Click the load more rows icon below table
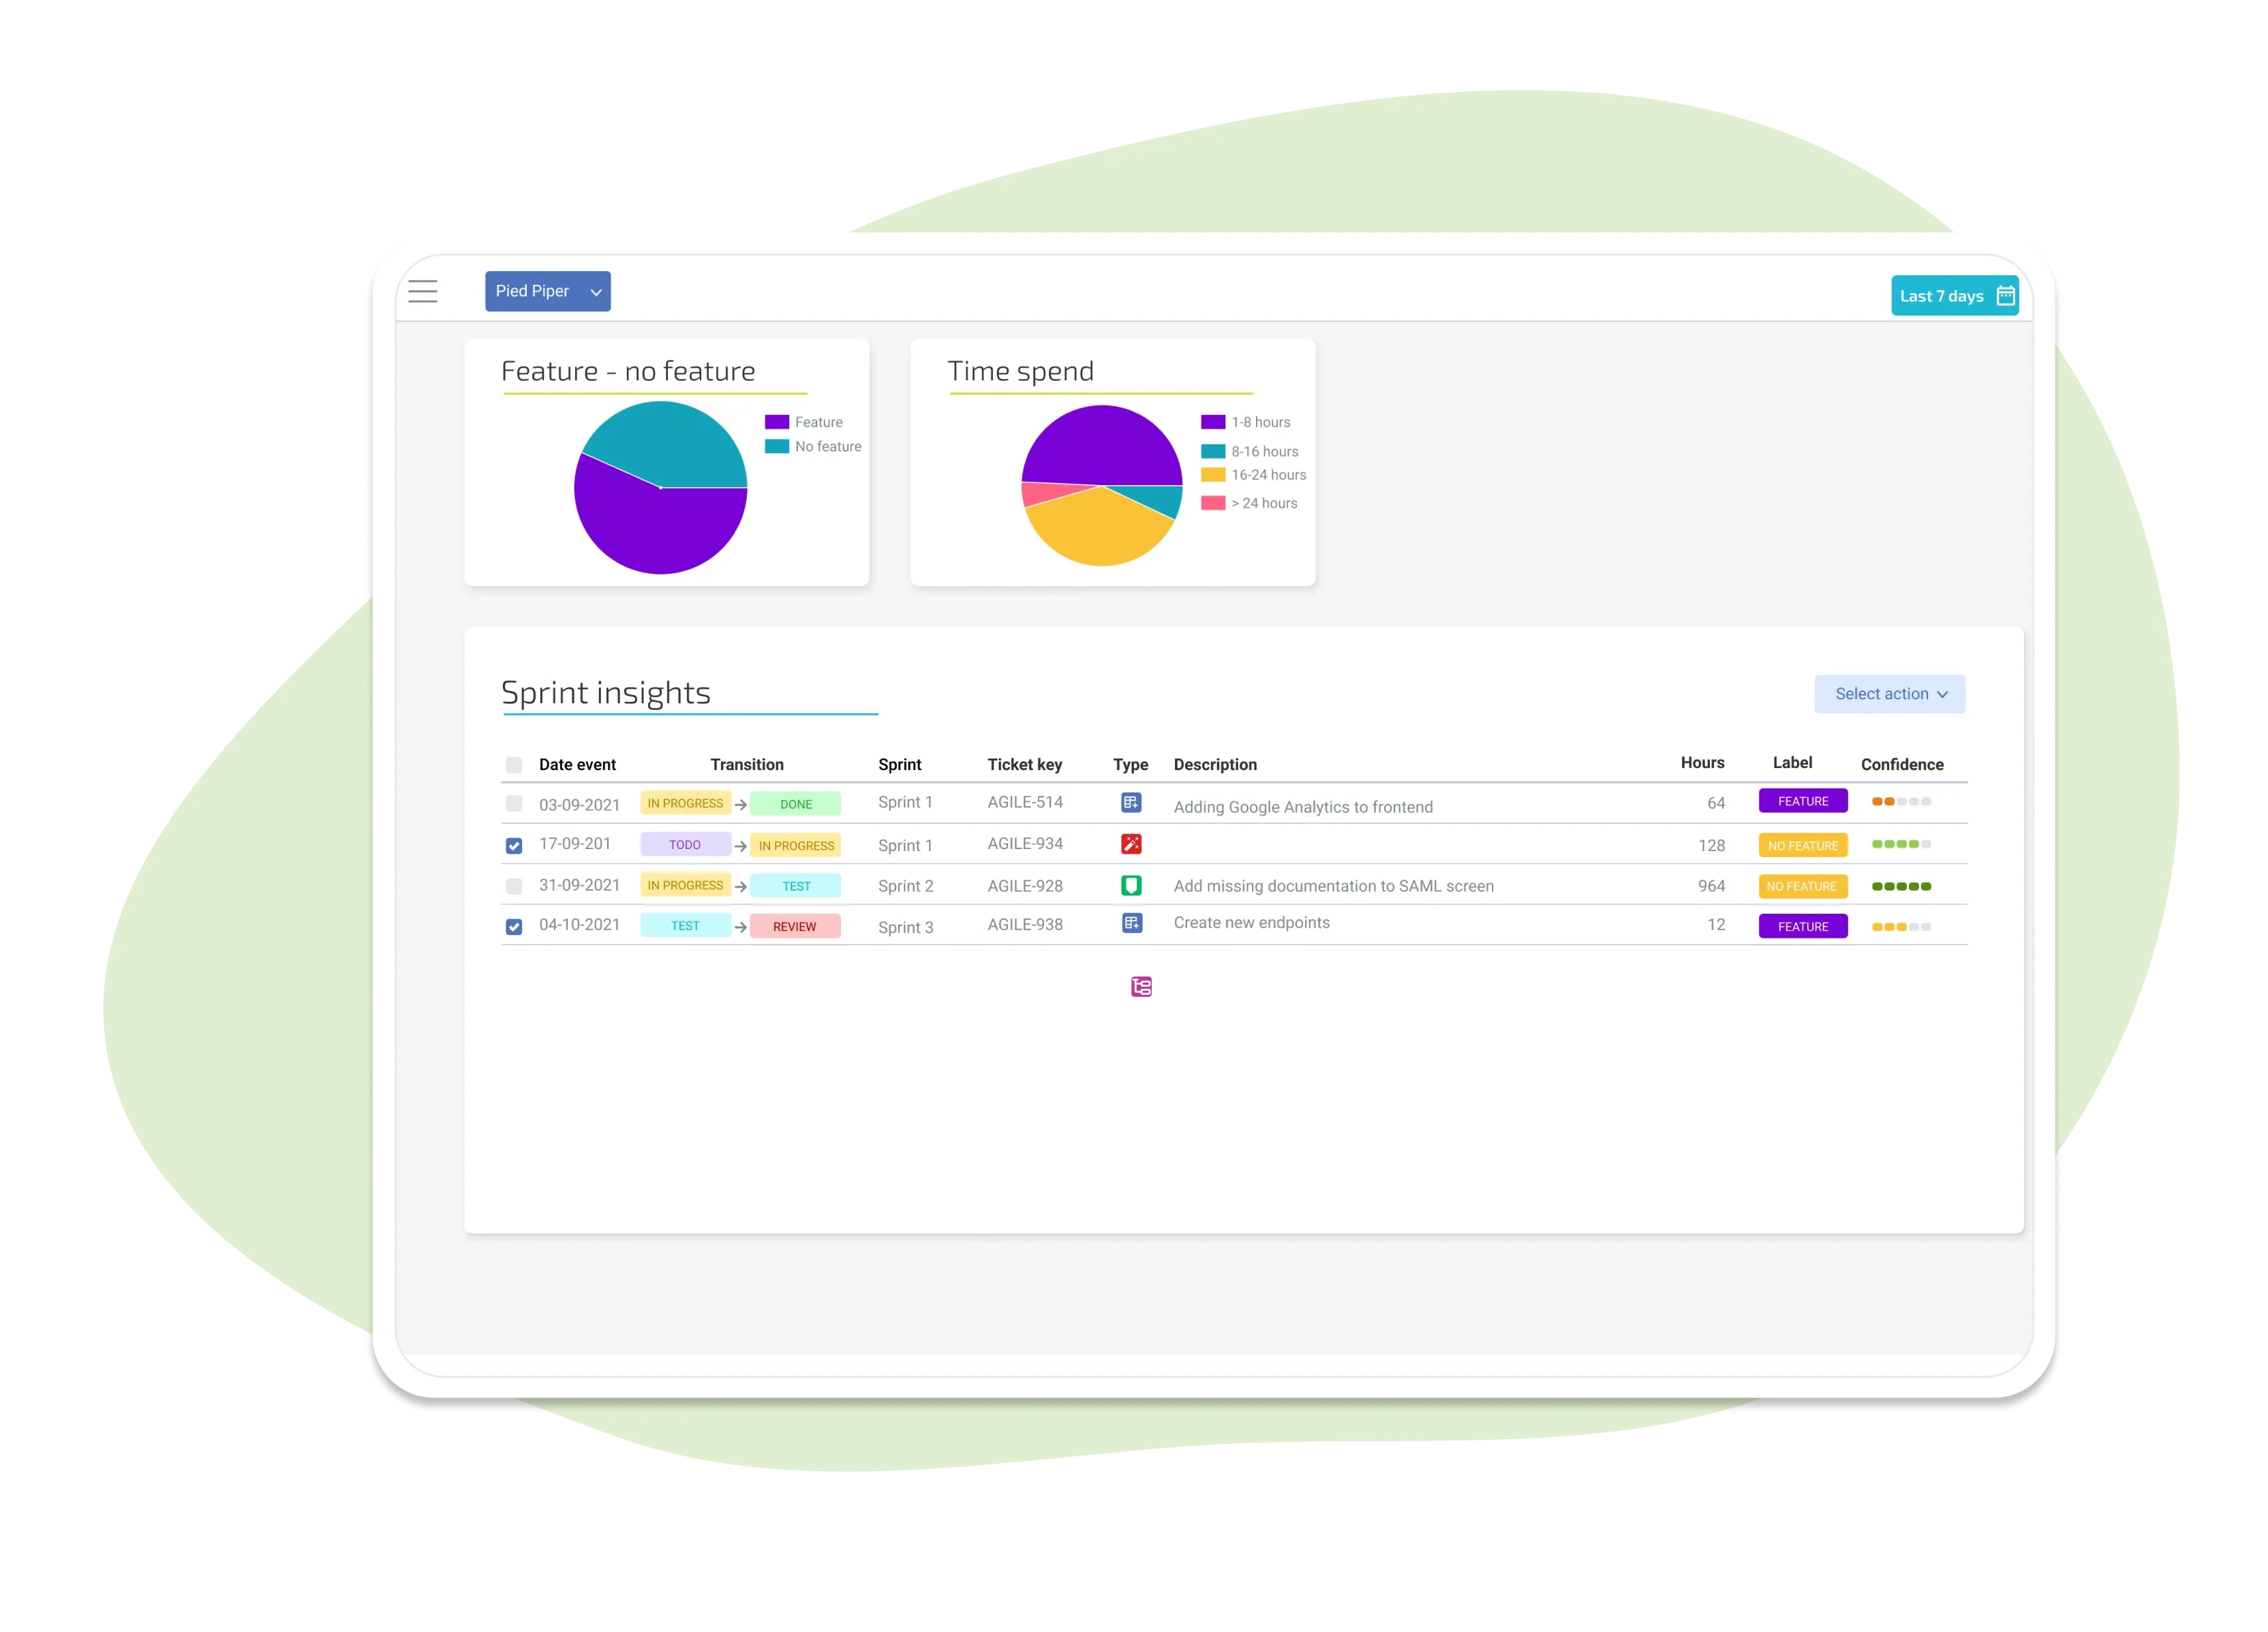Viewport: 2268px width, 1632px height. 1139,984
